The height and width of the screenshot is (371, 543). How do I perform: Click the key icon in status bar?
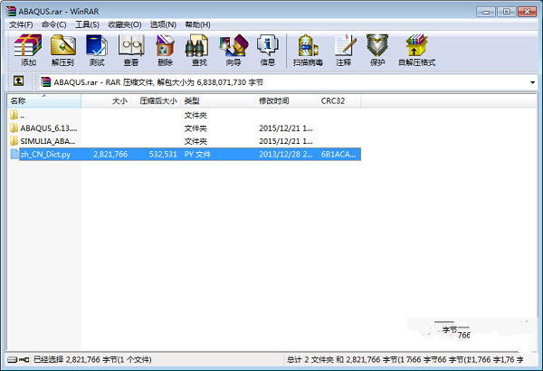(24, 360)
